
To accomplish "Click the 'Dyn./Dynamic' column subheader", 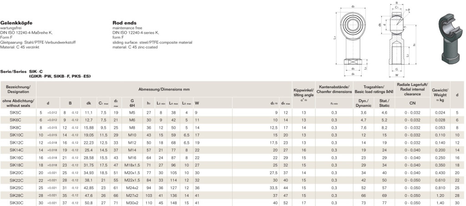I will pos(363,103).
